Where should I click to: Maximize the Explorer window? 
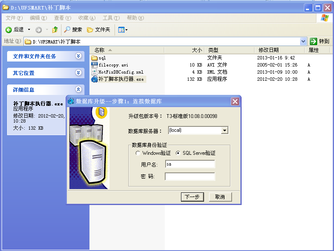318,8
